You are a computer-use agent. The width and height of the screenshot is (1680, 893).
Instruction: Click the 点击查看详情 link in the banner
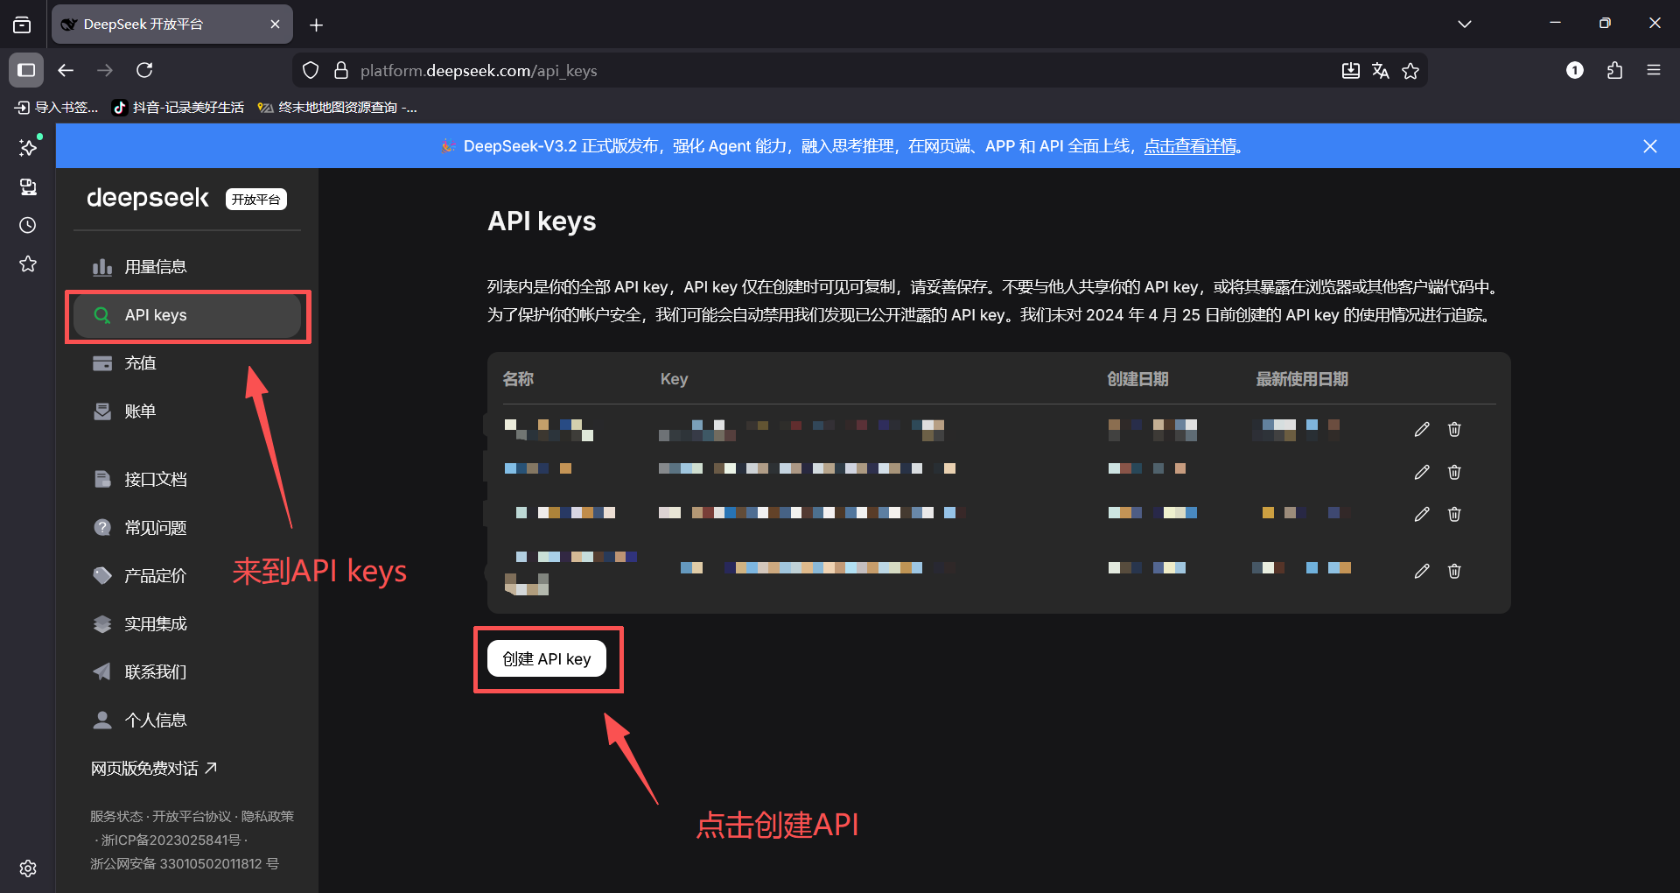click(x=1190, y=146)
